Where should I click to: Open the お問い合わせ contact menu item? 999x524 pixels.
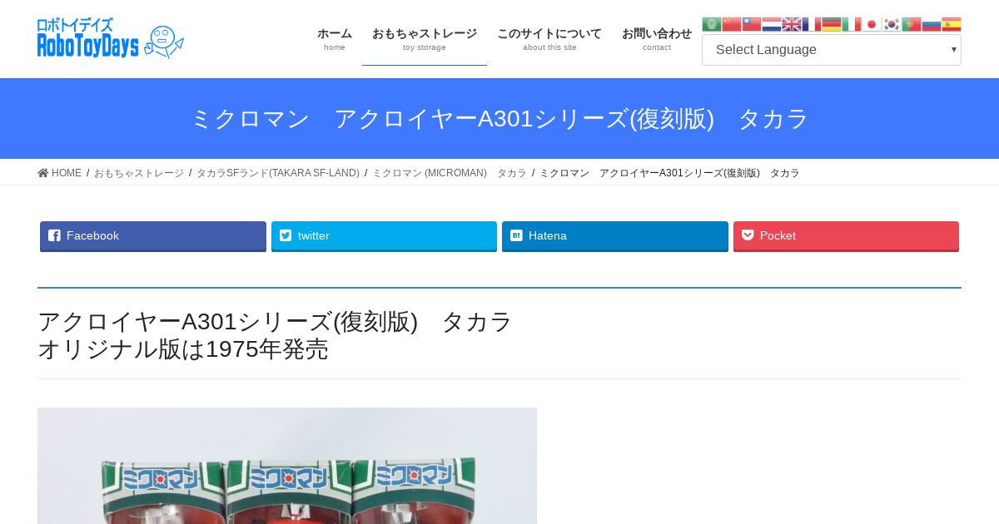[657, 39]
